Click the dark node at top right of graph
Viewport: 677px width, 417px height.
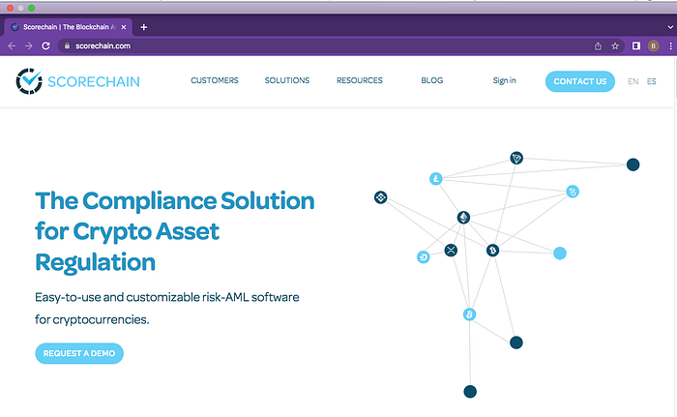(633, 164)
